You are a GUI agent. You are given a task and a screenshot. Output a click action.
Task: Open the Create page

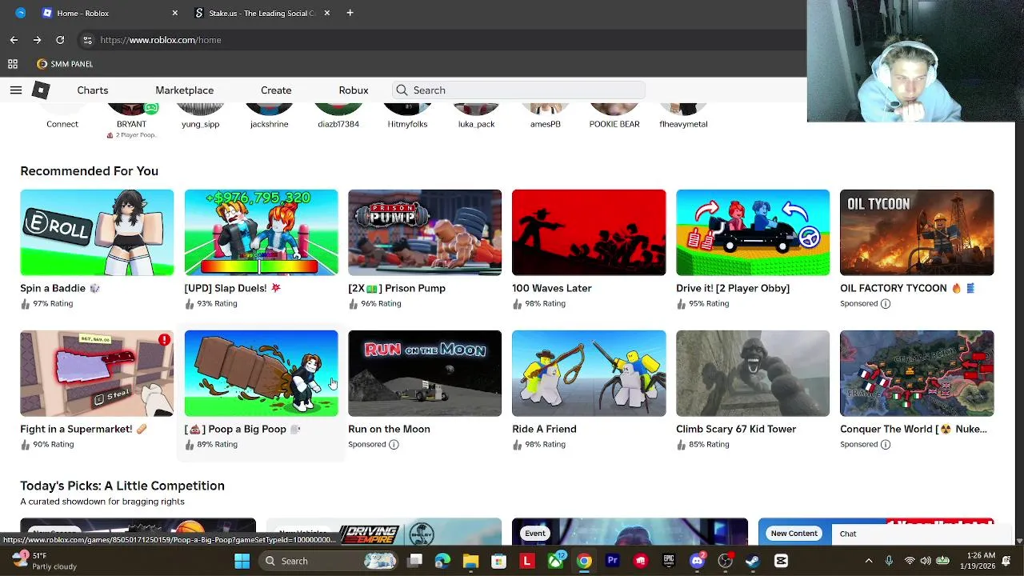276,90
